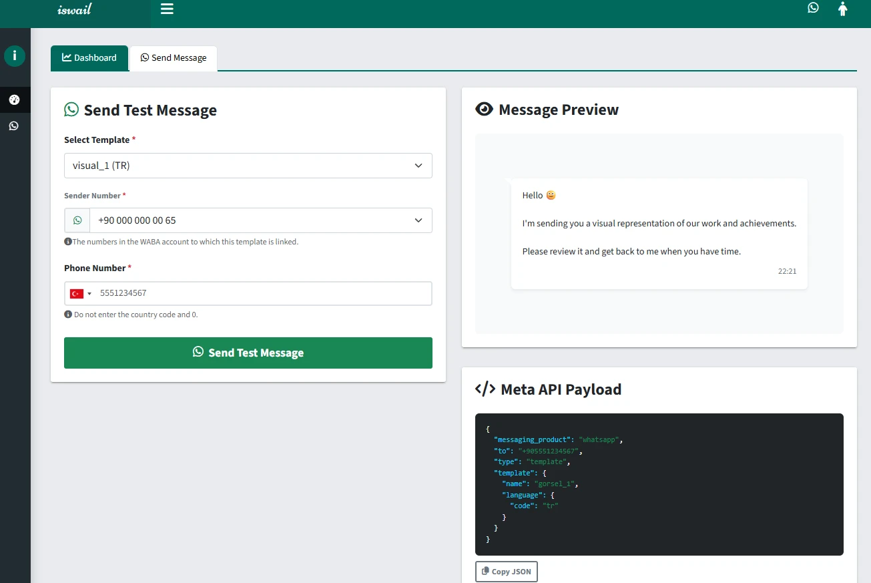Select the dashboard gauge icon in sidebar
Screen dimensions: 871x583
pyautogui.click(x=15, y=100)
